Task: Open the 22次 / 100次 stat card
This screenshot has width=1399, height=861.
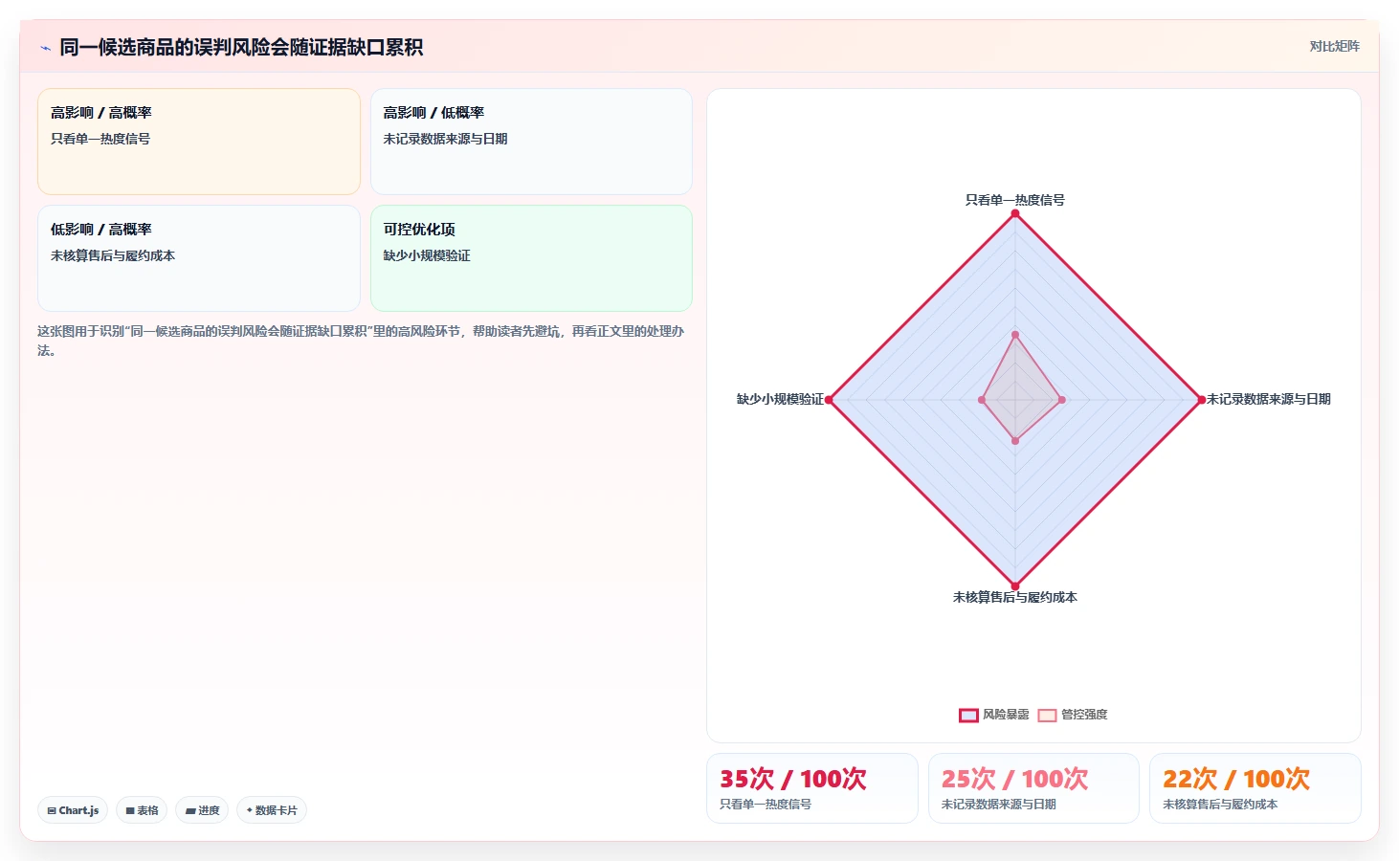Action: 1255,788
